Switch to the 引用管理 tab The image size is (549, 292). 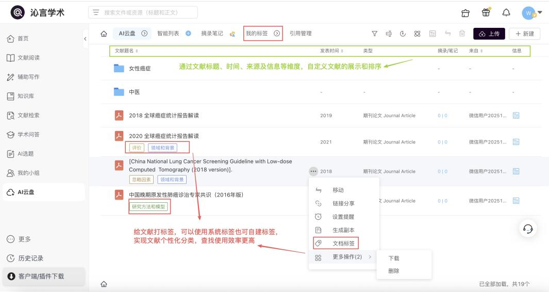pyautogui.click(x=301, y=34)
